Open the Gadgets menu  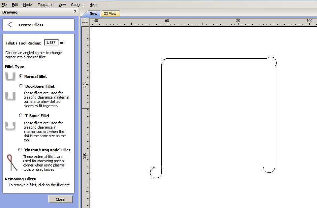coord(78,5)
